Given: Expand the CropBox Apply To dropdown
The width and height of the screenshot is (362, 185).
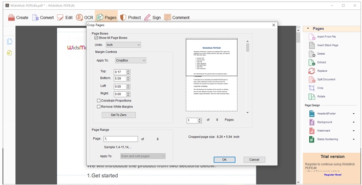Looking at the screenshot, I should tap(131, 60).
